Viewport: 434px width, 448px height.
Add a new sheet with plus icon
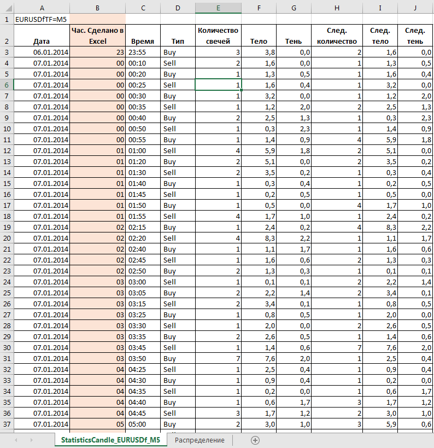tap(255, 440)
